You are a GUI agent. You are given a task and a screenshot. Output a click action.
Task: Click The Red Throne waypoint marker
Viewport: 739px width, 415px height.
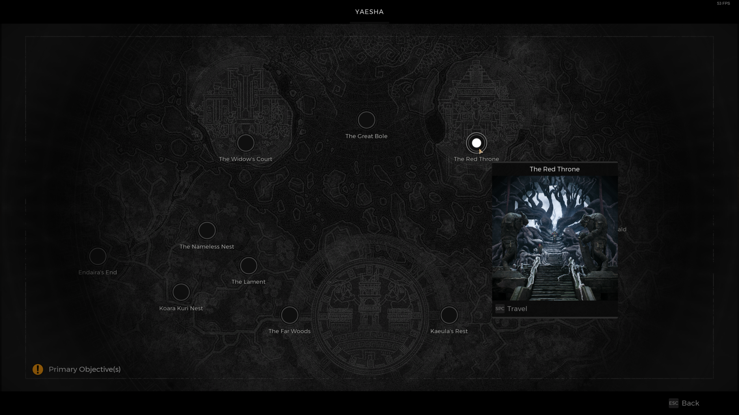pyautogui.click(x=476, y=143)
